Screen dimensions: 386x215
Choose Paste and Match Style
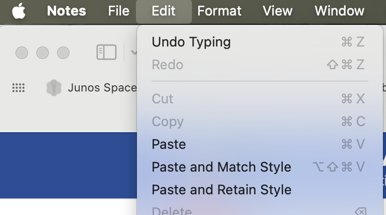221,167
